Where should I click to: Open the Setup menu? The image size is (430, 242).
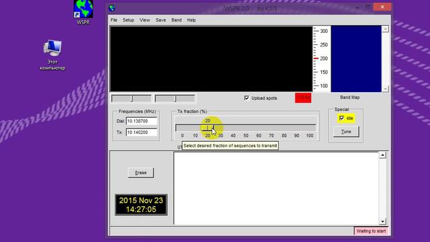coord(128,20)
